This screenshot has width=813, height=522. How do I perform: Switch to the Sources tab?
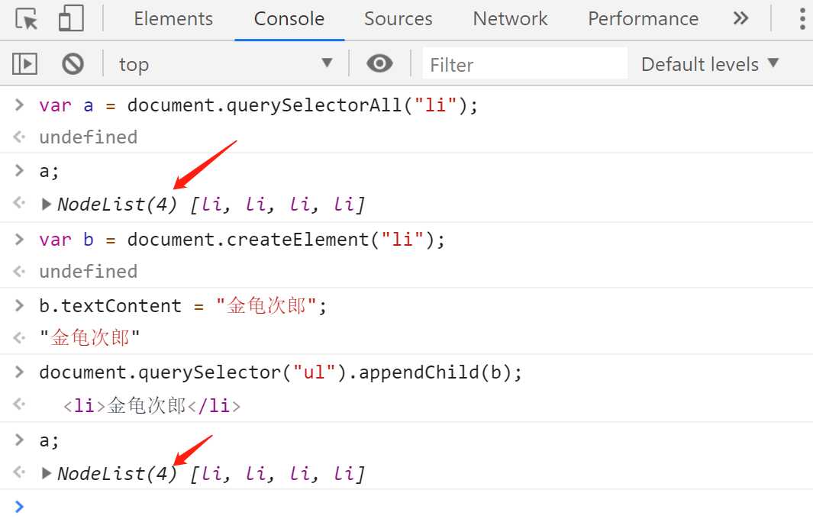point(398,19)
